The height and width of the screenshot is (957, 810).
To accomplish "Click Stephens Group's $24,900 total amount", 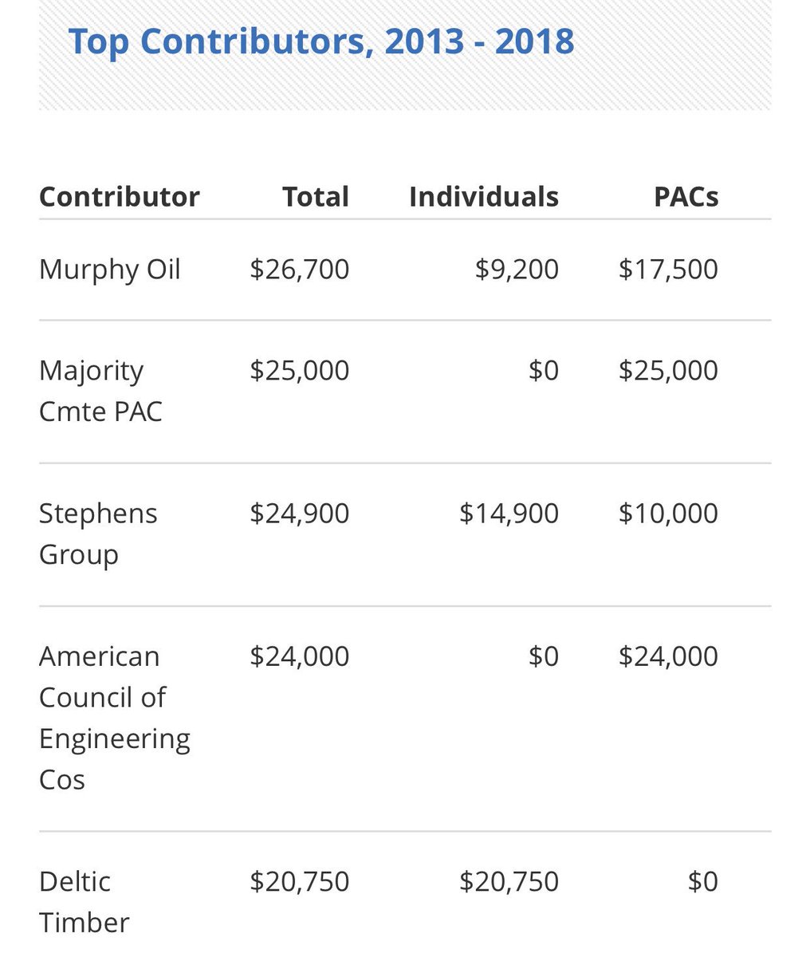I will coord(299,513).
